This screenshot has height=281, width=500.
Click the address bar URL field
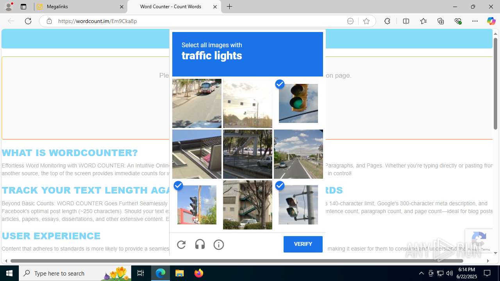[x=199, y=21]
